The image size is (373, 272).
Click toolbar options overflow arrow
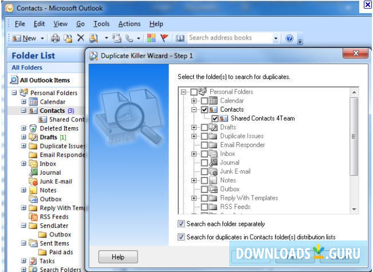click(x=300, y=42)
